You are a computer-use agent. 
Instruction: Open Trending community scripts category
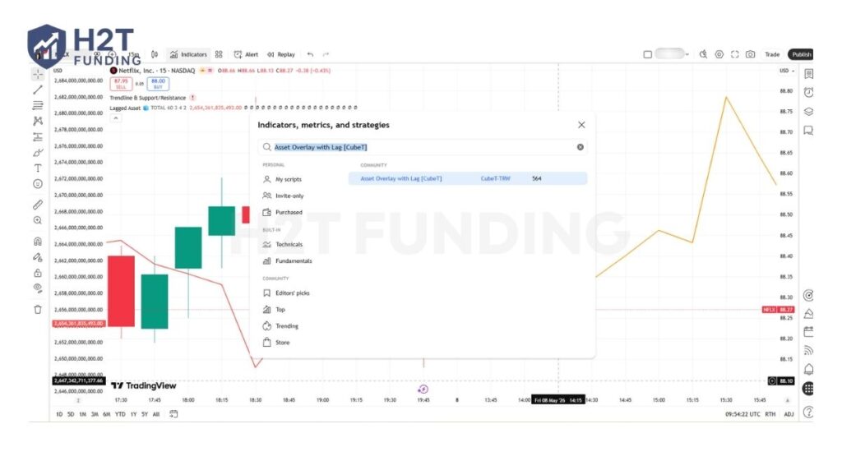[x=280, y=326]
